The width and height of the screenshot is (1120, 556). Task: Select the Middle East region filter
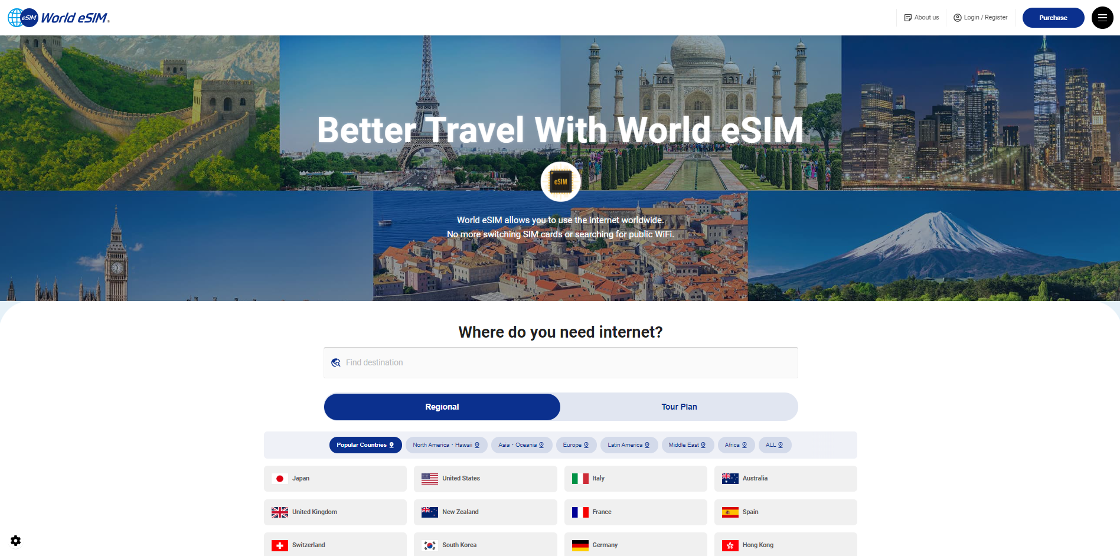click(687, 445)
